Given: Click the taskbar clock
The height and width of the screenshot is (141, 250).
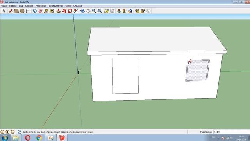Looking at the screenshot, I should click(241, 138).
